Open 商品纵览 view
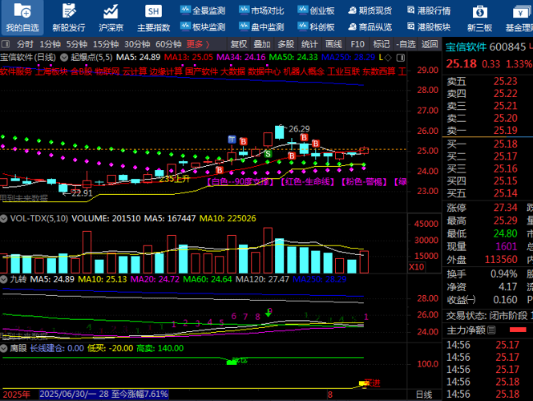533x401 pixels. (x=370, y=26)
